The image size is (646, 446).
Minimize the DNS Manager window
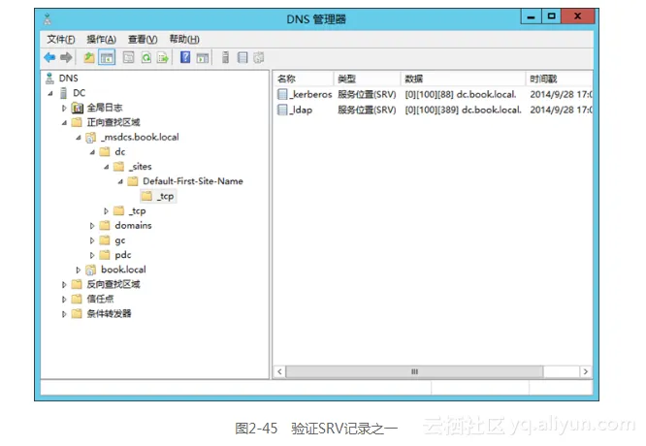click(531, 16)
